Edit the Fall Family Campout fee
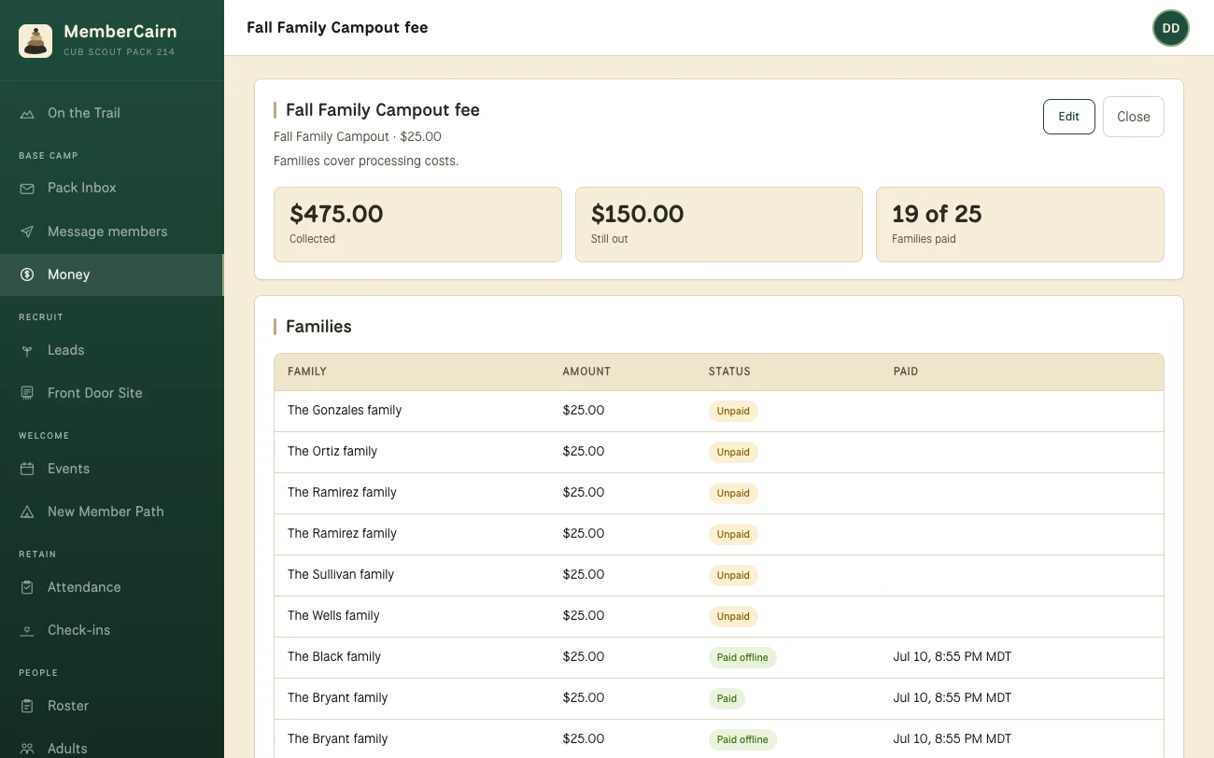This screenshot has height=758, width=1214. point(1068,117)
